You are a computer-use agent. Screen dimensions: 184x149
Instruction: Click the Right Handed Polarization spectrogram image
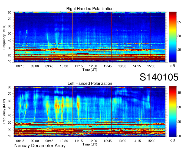[90, 37]
